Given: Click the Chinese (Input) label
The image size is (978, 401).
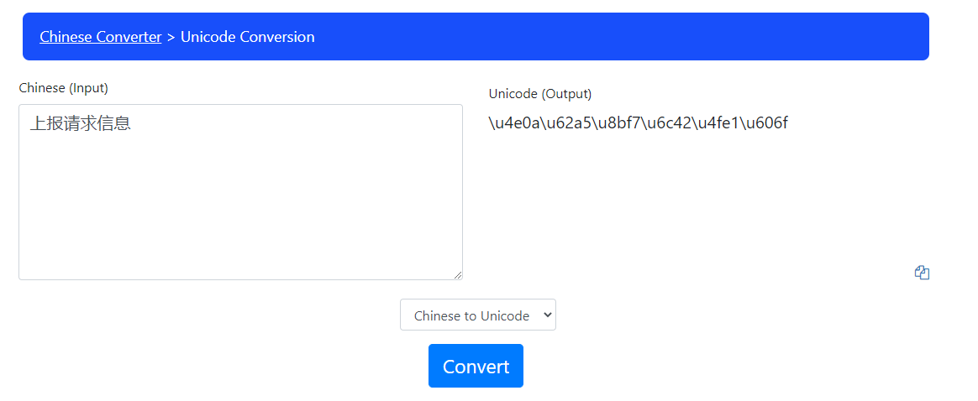Looking at the screenshot, I should click(63, 88).
